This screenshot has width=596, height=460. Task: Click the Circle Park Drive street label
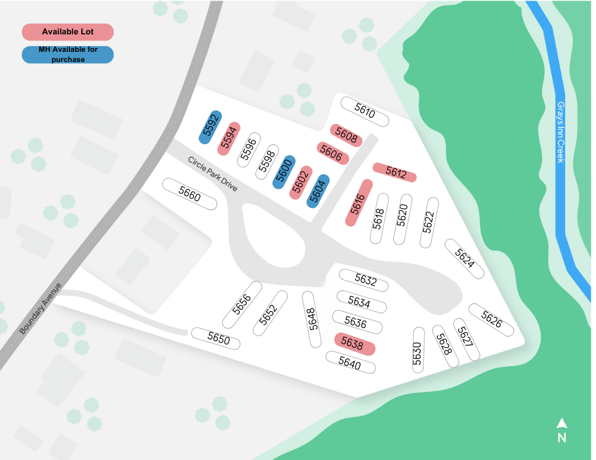tap(212, 174)
